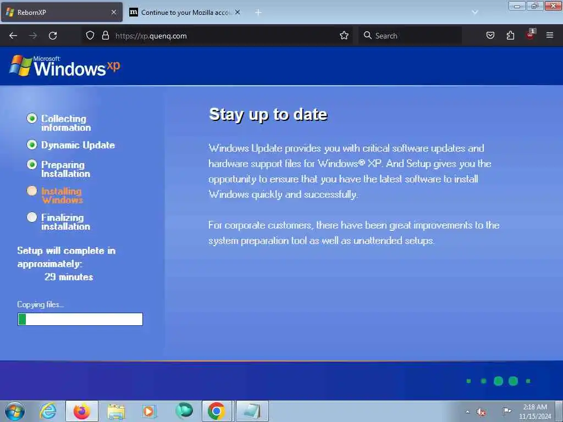
Task: Click the Copying files... label
Action: [40, 304]
